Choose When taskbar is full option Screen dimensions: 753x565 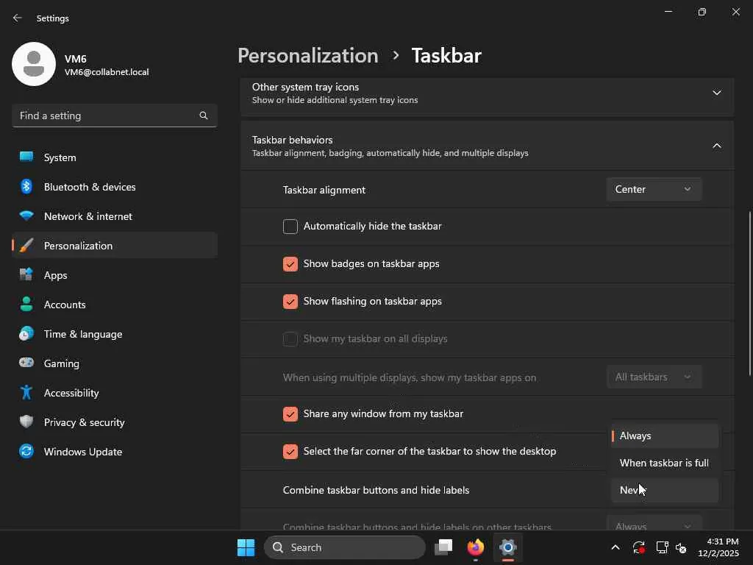[664, 463]
